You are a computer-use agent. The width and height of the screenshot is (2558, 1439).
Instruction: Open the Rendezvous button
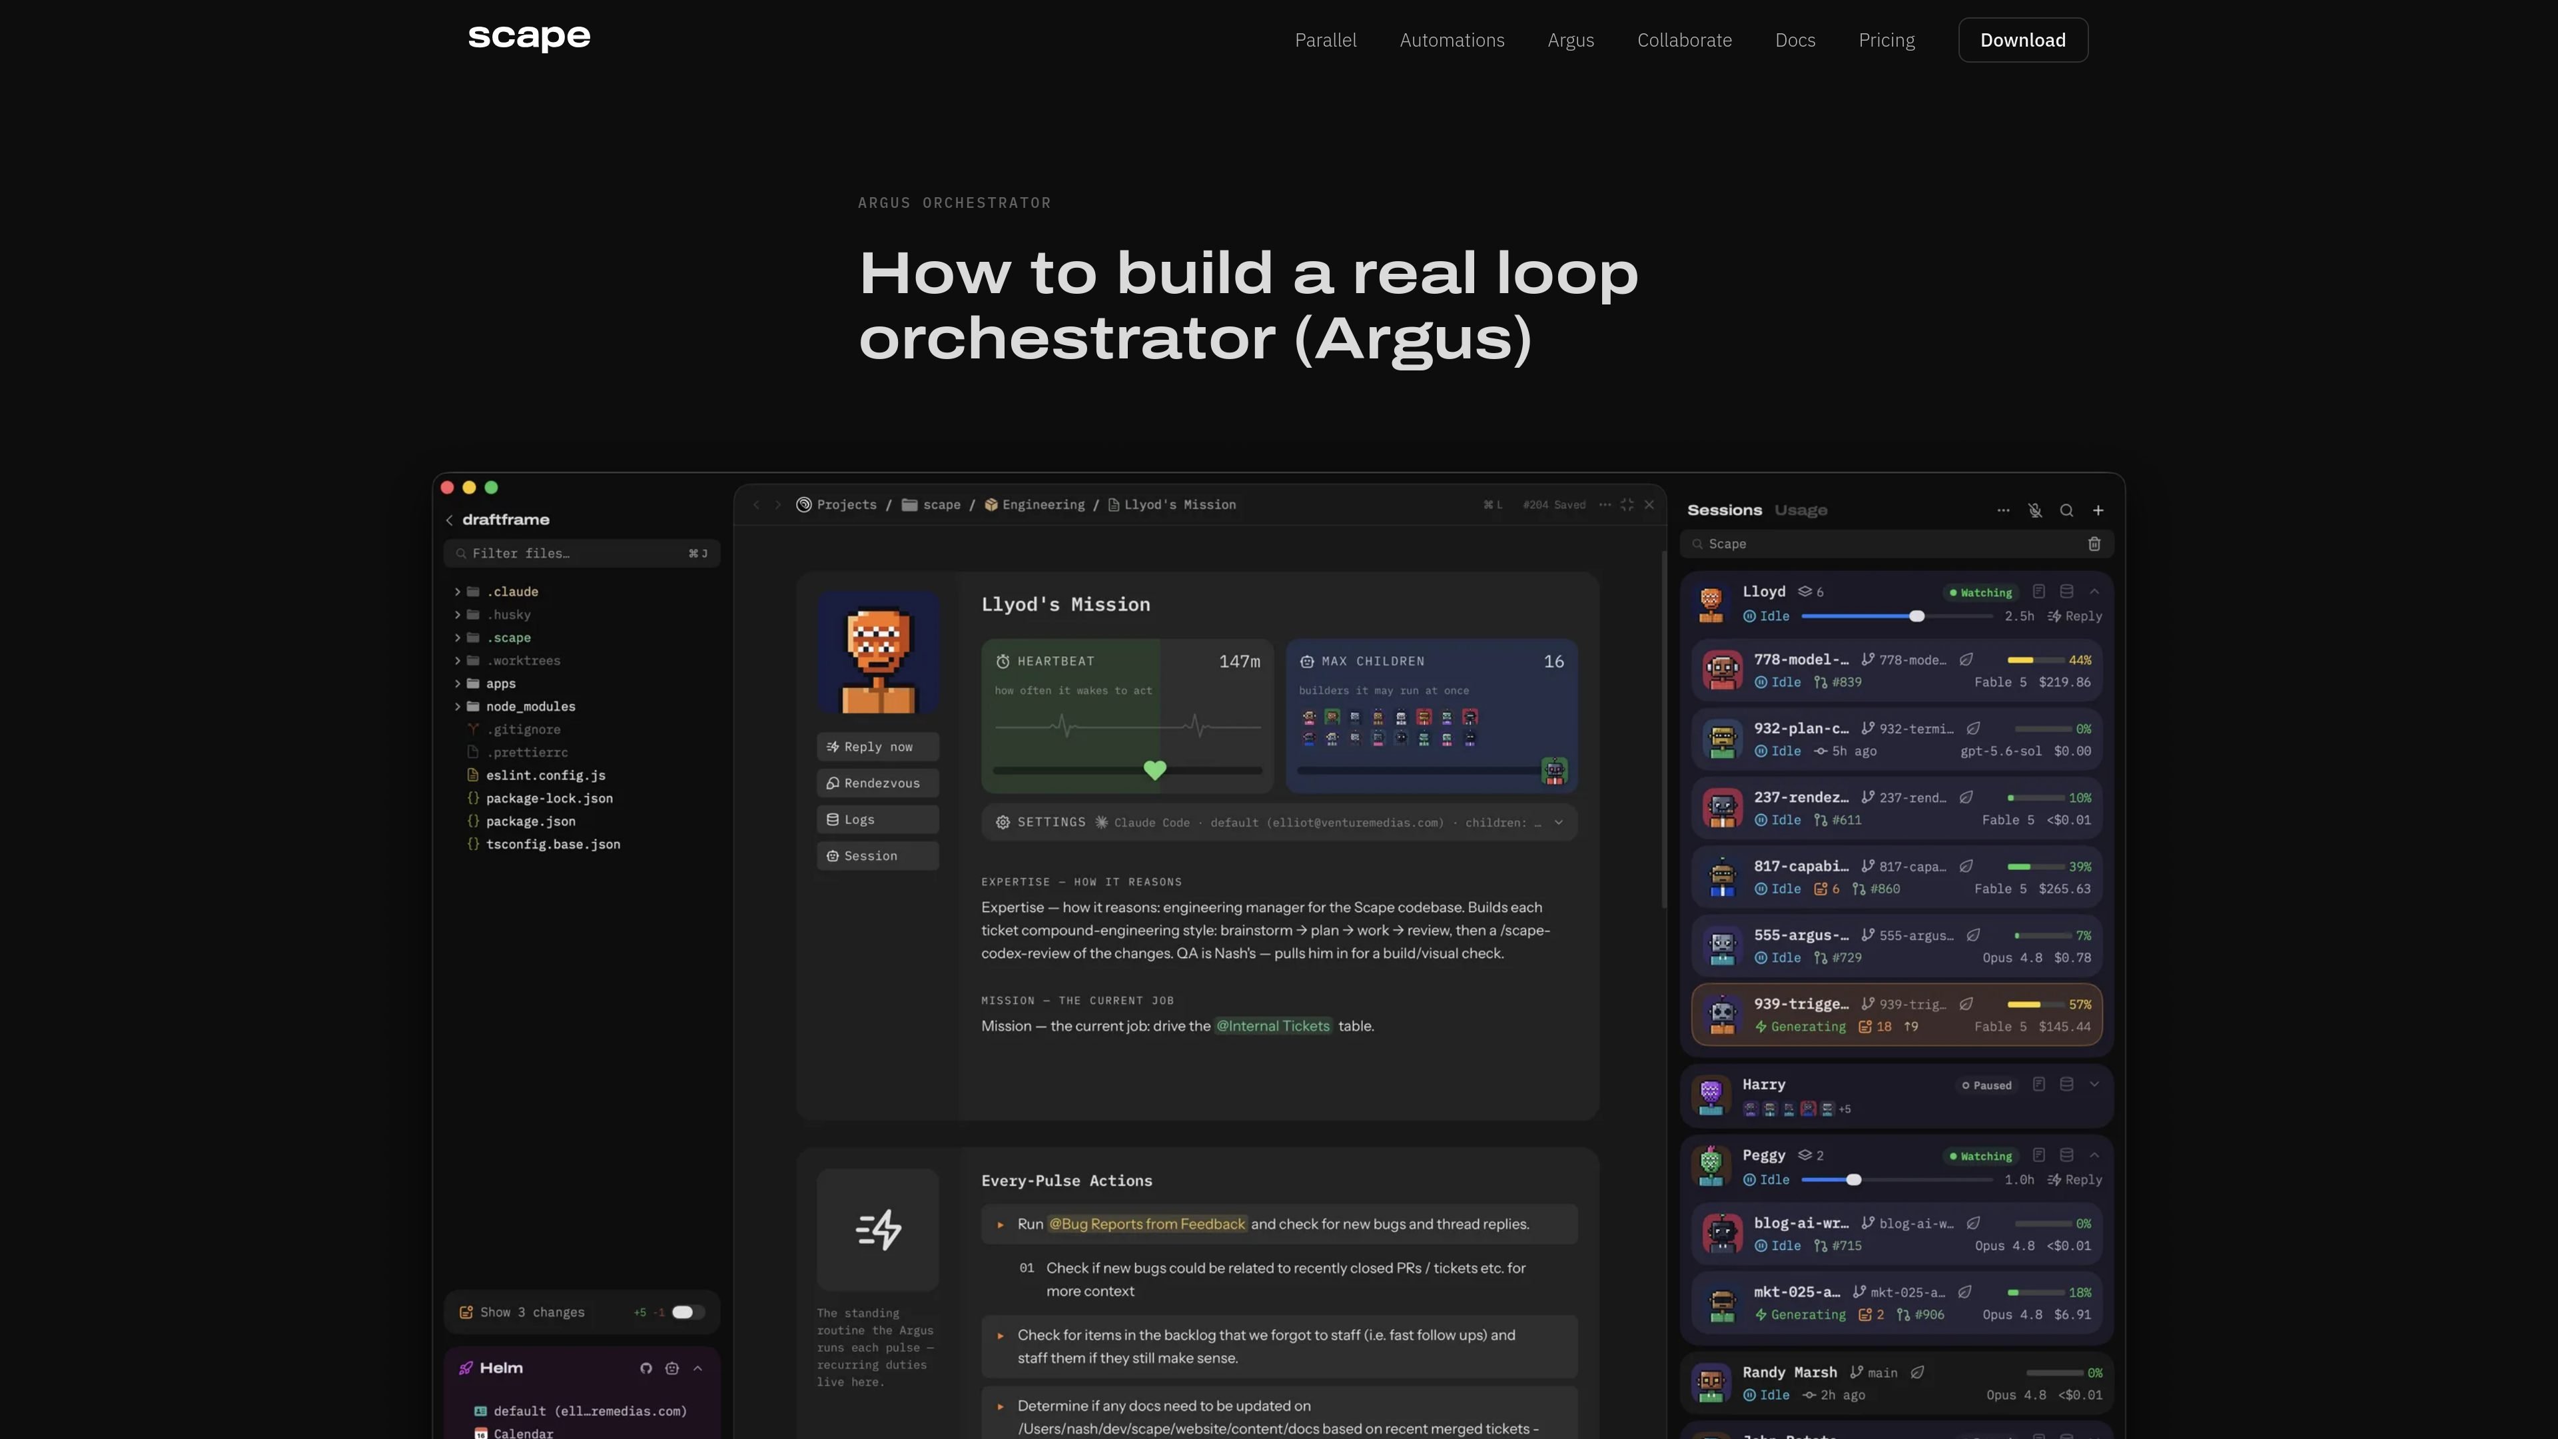(x=878, y=783)
